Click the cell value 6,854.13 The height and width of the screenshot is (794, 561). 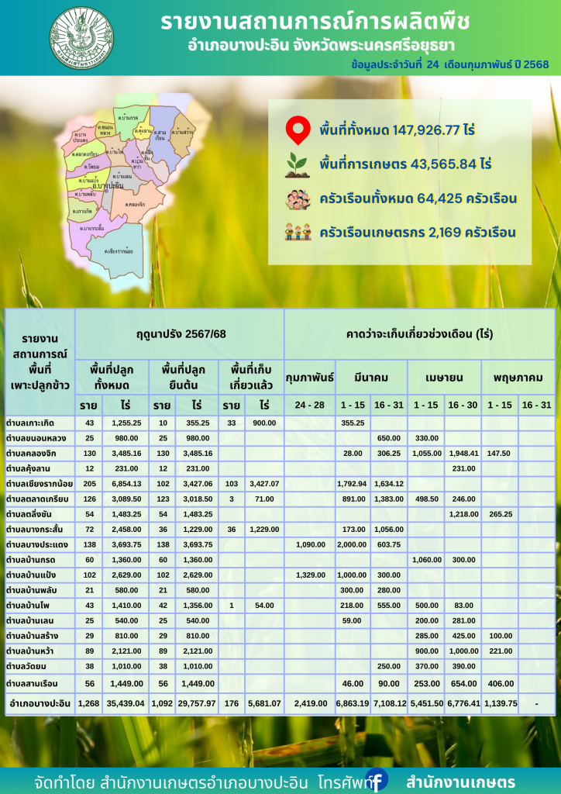[126, 484]
